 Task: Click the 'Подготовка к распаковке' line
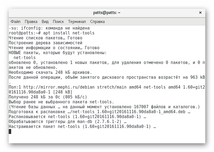(100, 112)
